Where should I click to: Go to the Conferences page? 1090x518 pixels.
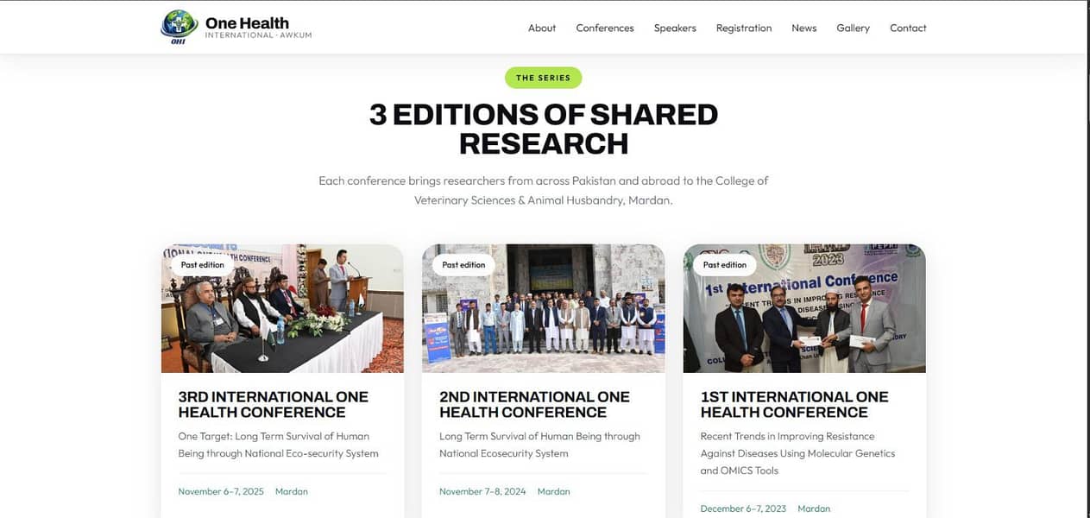605,28
